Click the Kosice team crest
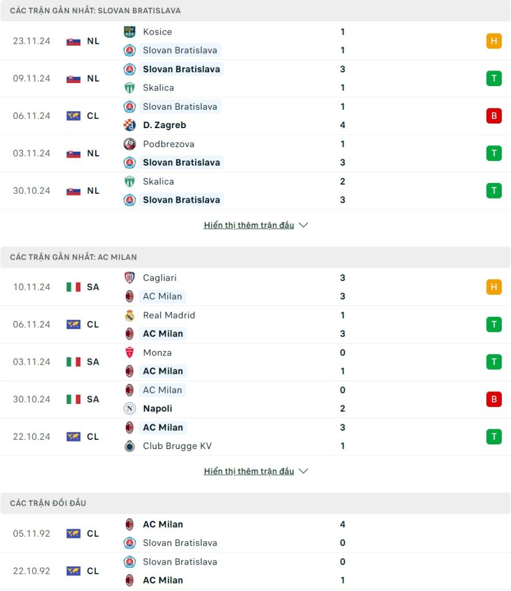 tap(130, 32)
